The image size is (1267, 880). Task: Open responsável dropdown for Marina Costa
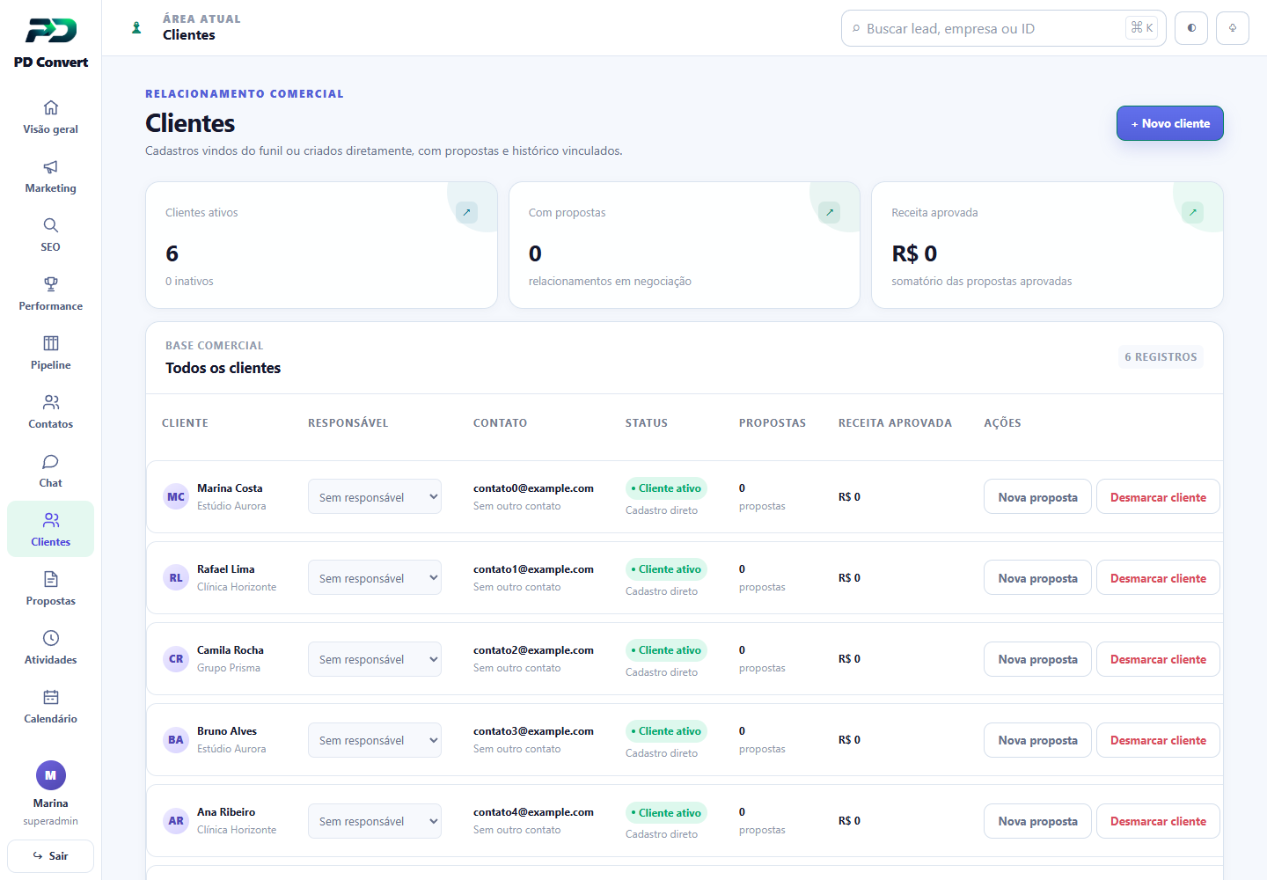[x=375, y=497]
